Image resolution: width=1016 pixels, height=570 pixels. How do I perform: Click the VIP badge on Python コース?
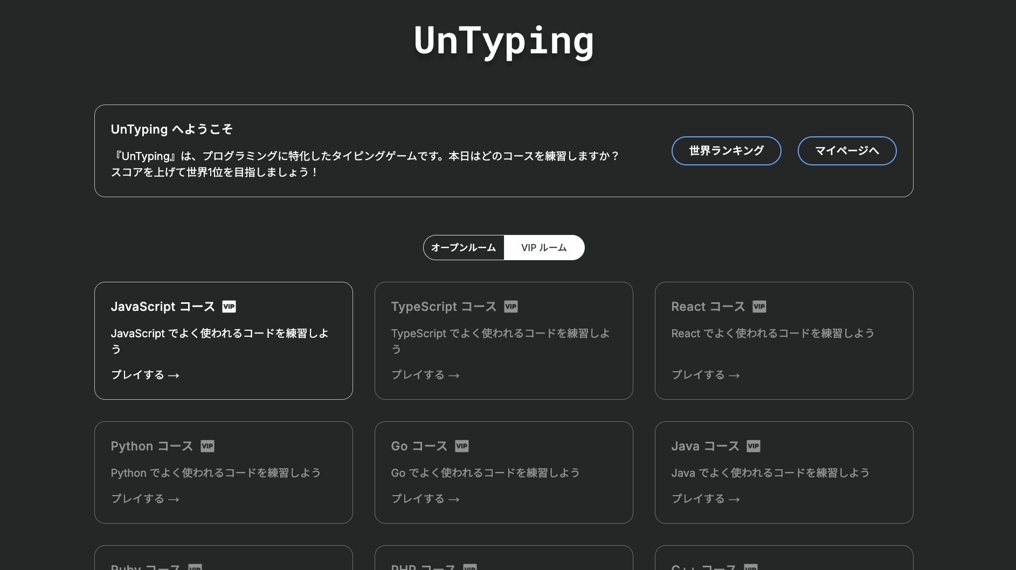click(x=208, y=446)
